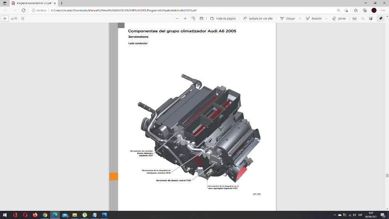Add this page to favorites
Screen dimensions: 389x219
[x=346, y=11]
